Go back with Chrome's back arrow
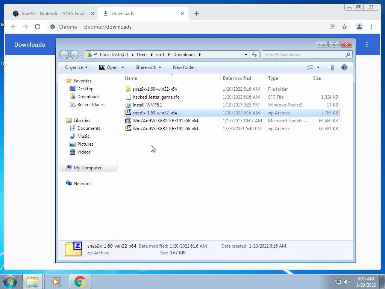The image size is (385, 289). pos(14,27)
